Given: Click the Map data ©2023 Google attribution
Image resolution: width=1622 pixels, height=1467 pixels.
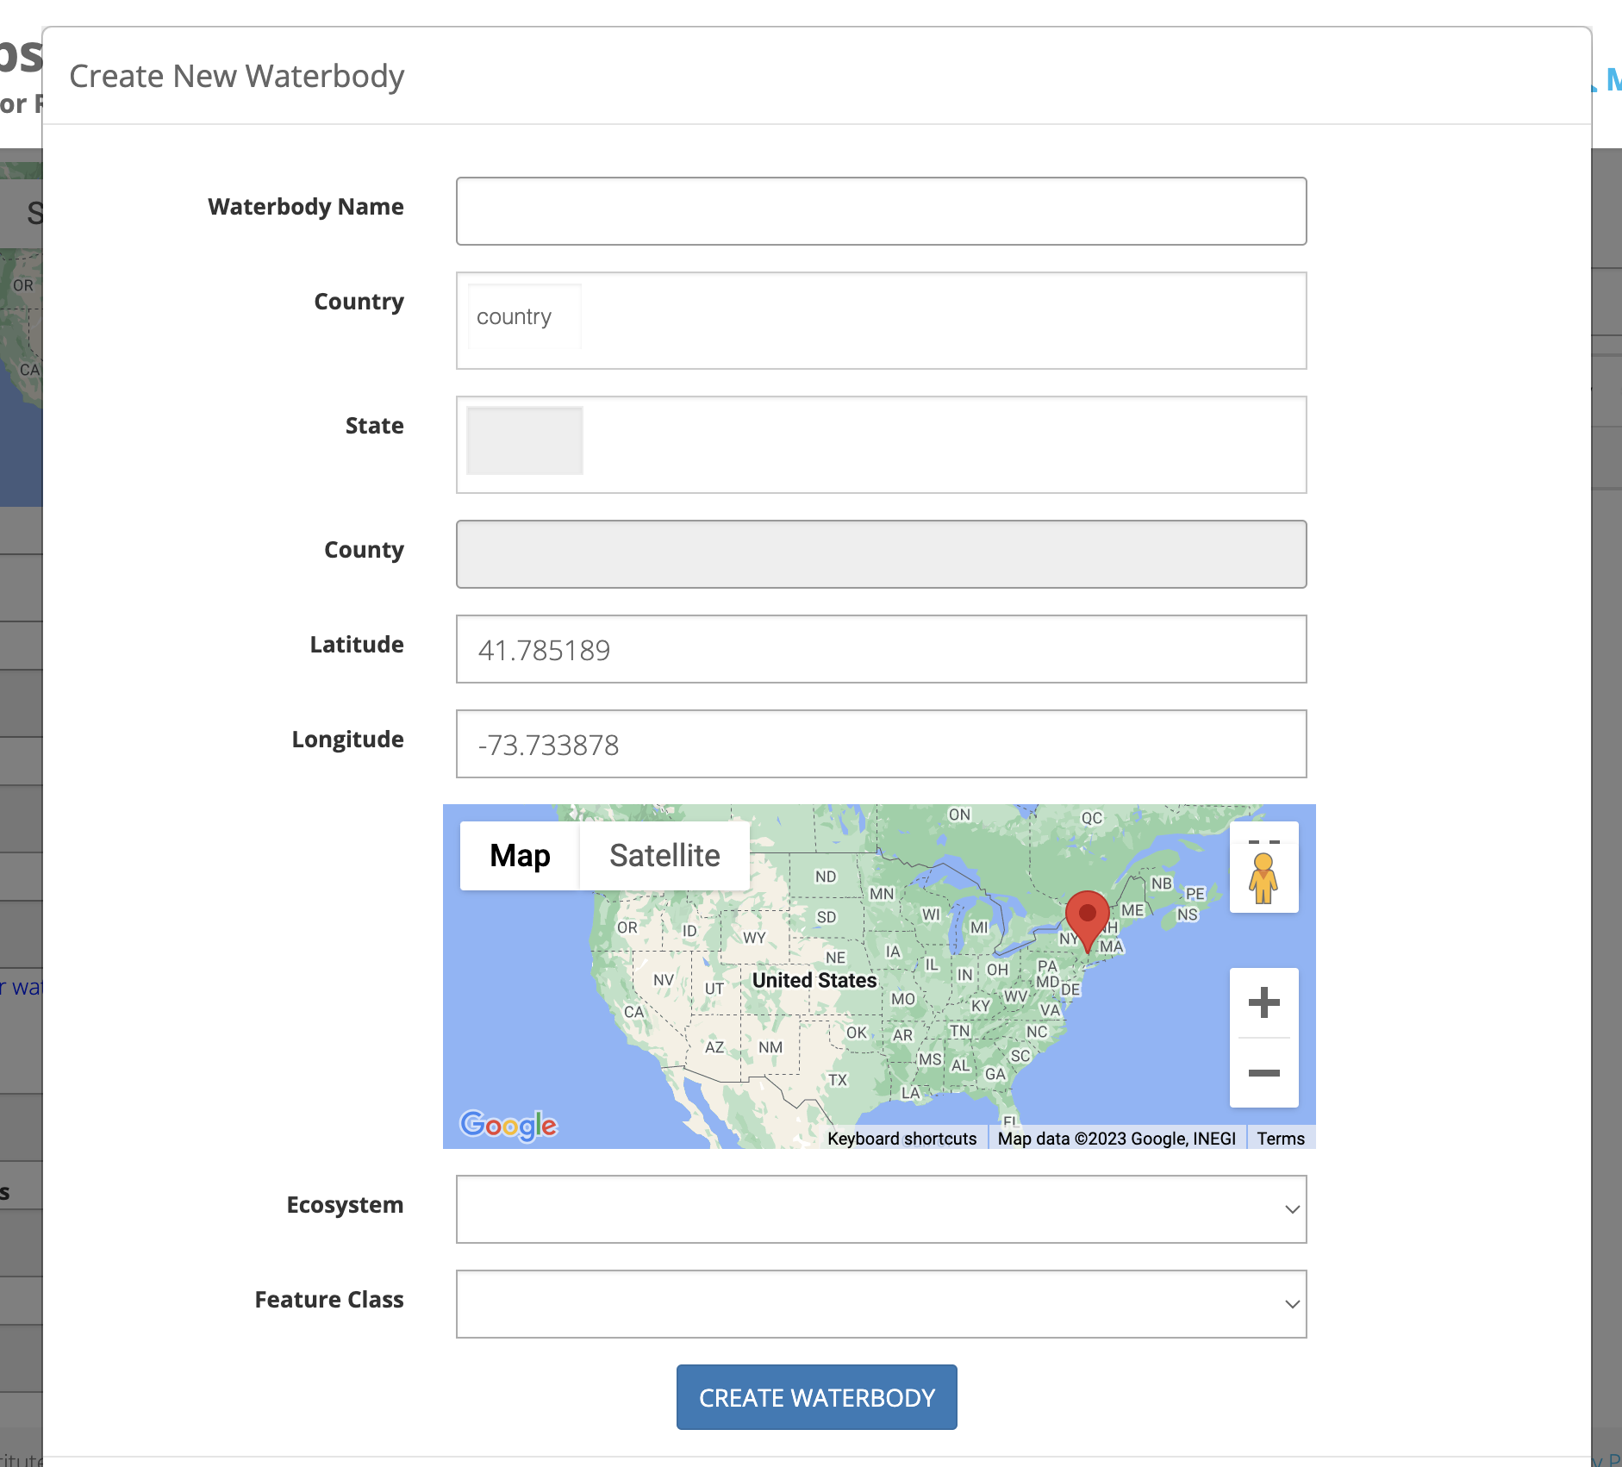Looking at the screenshot, I should 1116,1139.
